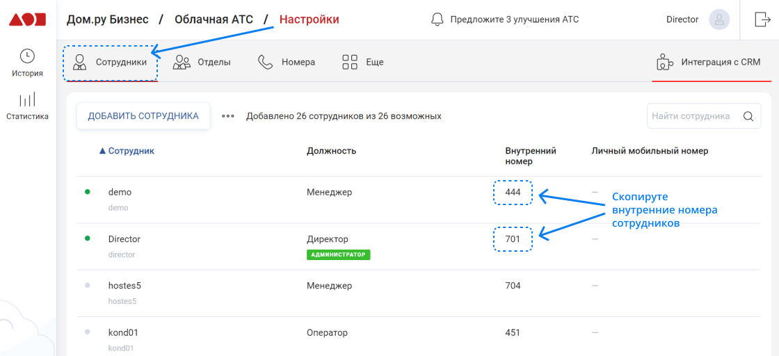Click the ДОБАВИТЬ СОТРУДНИКА button
Viewport: 779px width, 356px height.
pos(143,115)
